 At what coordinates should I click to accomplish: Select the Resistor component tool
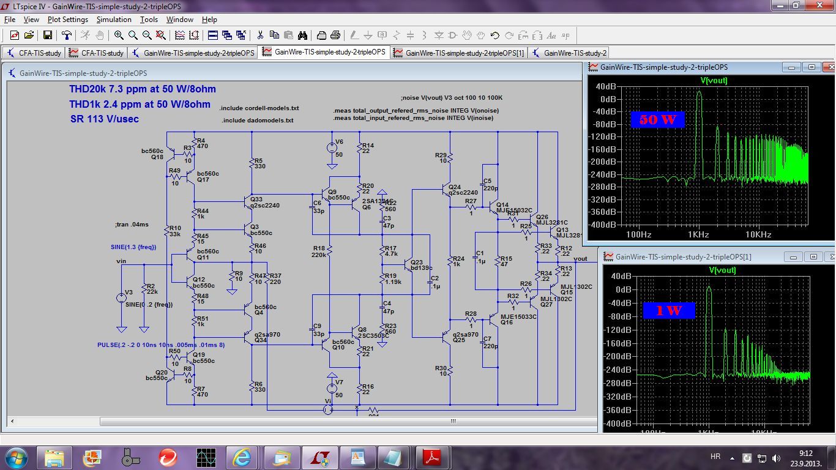click(x=397, y=35)
